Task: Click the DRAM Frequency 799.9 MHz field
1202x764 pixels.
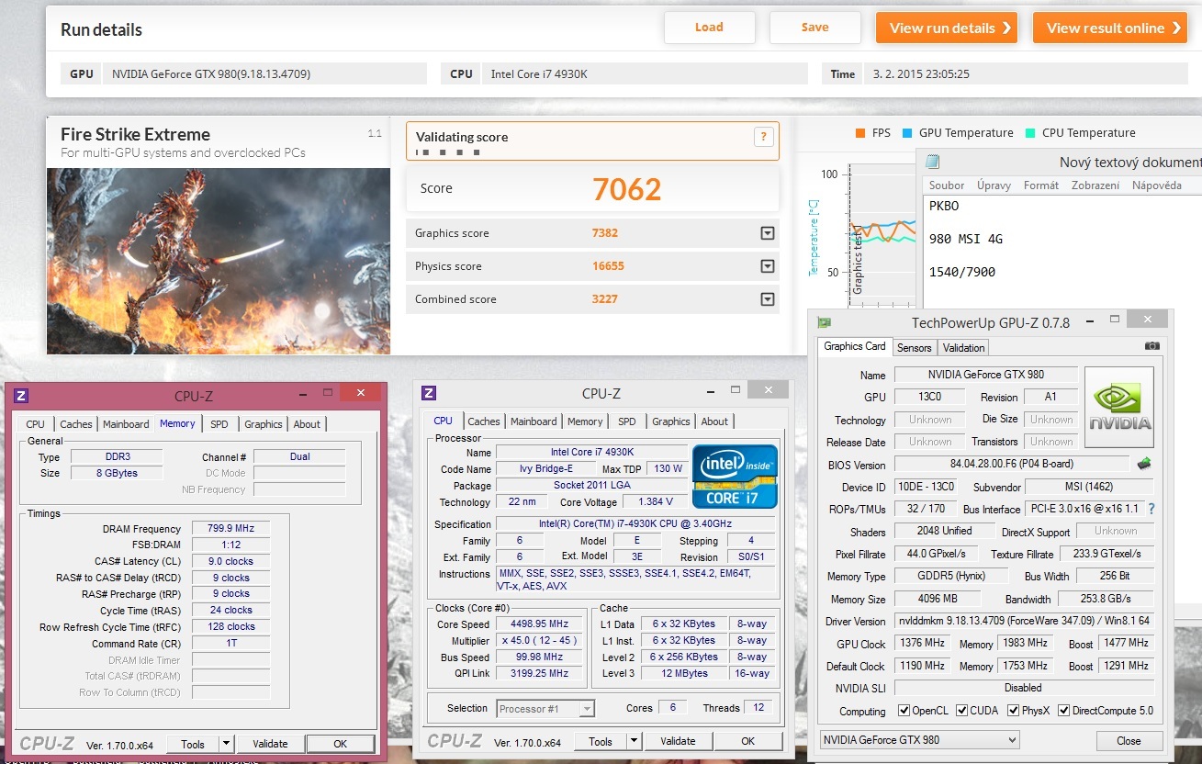Action: tap(230, 529)
